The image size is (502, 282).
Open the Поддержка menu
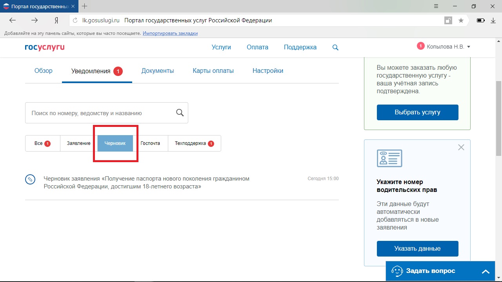(300, 47)
